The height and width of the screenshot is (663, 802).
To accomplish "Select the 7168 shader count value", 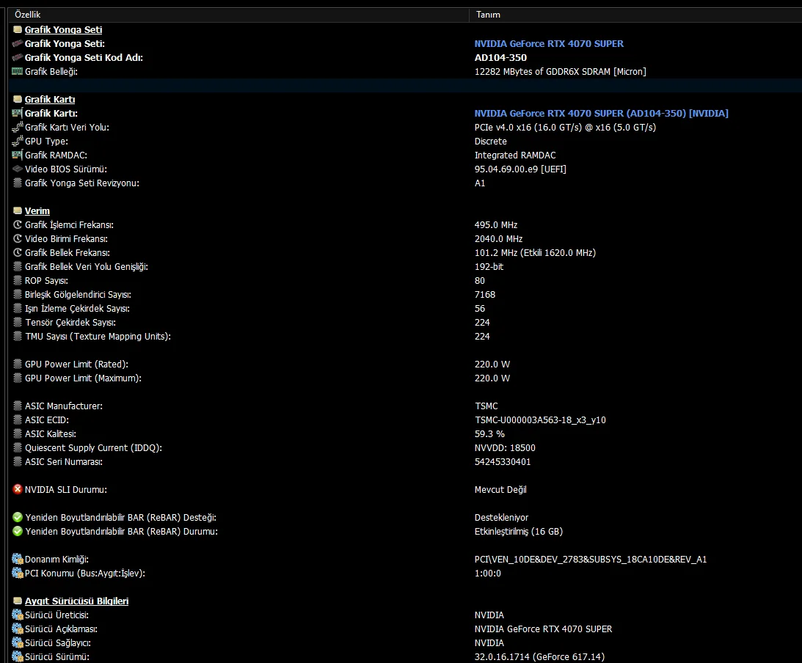I will click(x=484, y=294).
